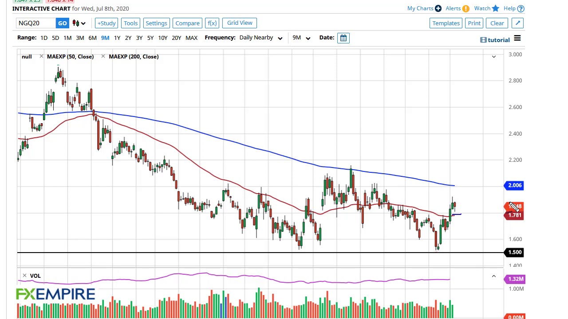The width and height of the screenshot is (568, 319).
Task: Click the 1.500 horizontal line label
Action: coord(514,252)
